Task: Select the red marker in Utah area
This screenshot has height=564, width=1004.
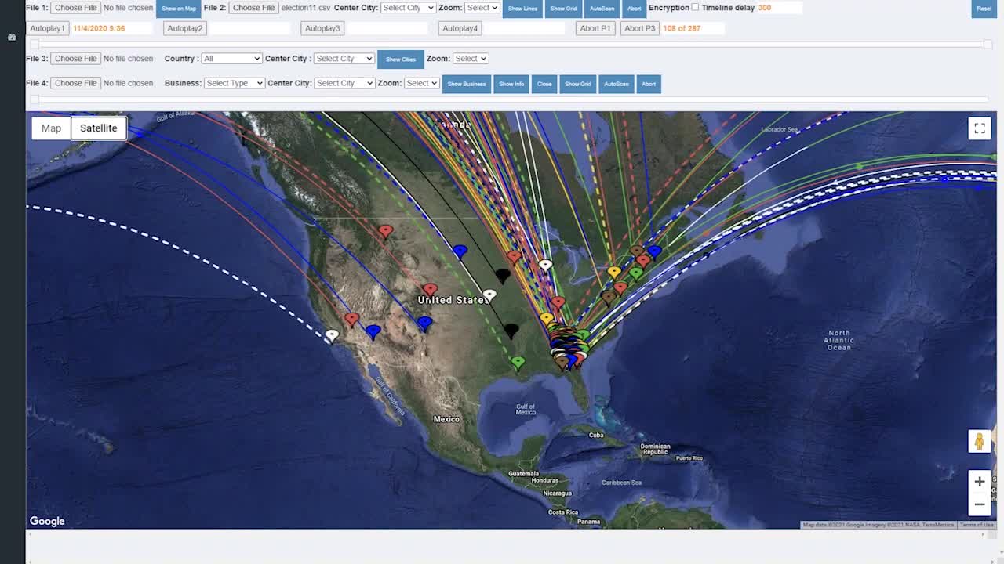Action: click(430, 290)
